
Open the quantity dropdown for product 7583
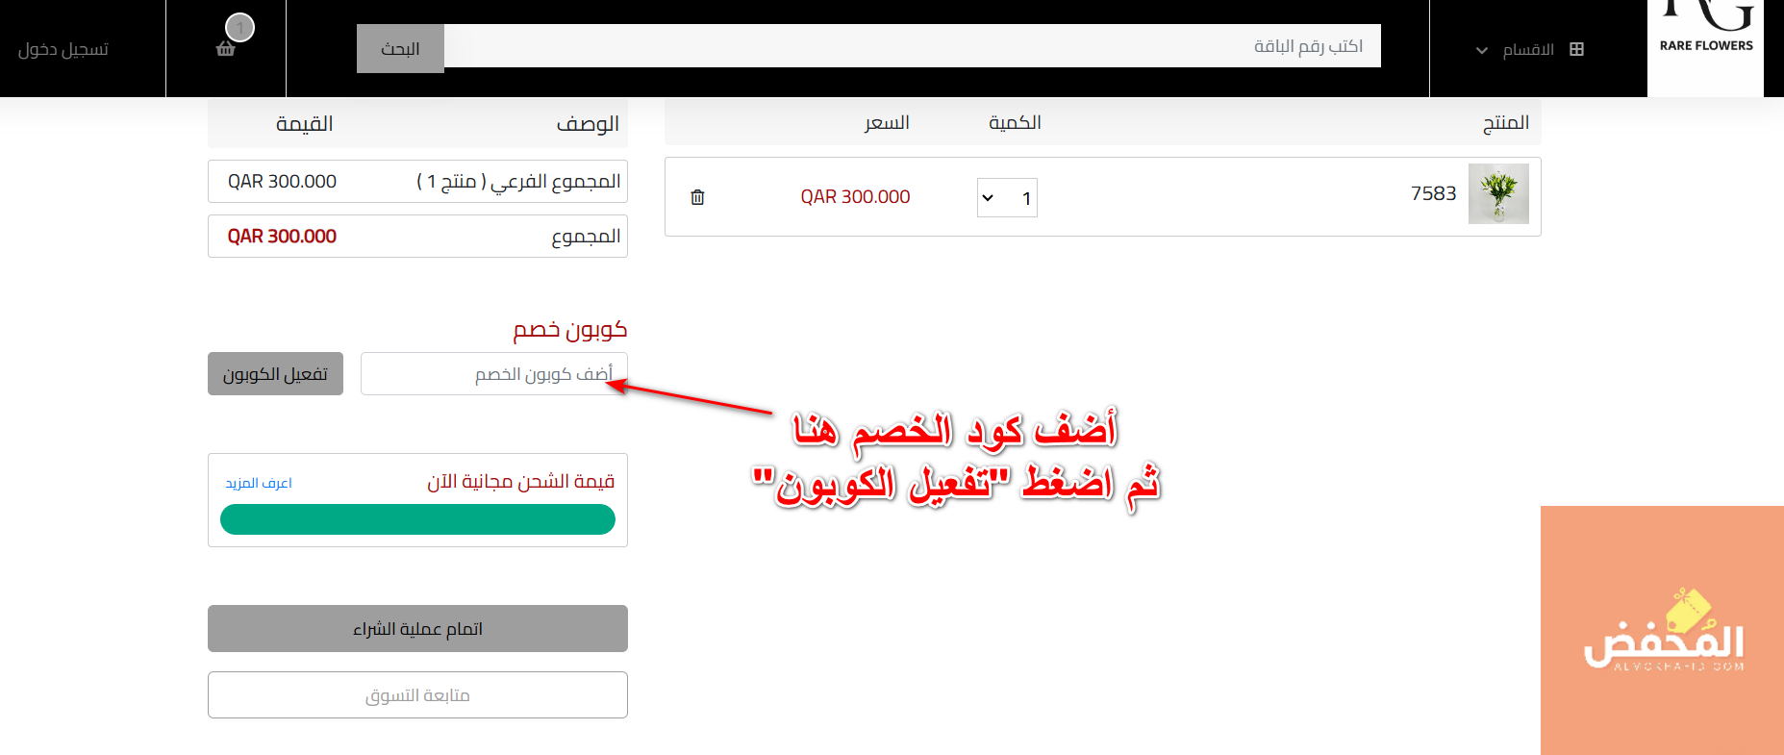[1006, 198]
